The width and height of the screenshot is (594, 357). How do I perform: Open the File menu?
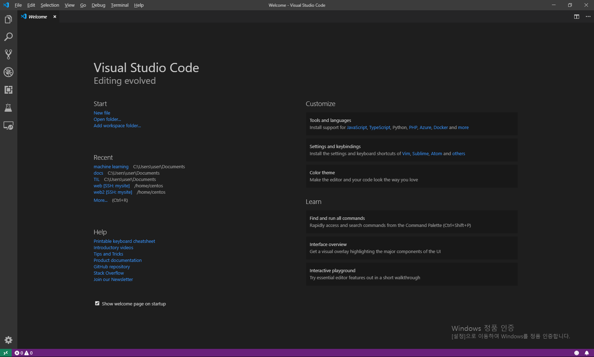click(18, 5)
